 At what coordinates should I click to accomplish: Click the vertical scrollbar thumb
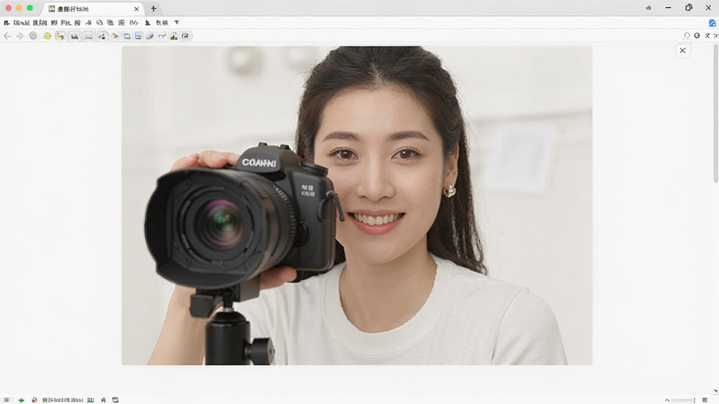click(x=715, y=114)
